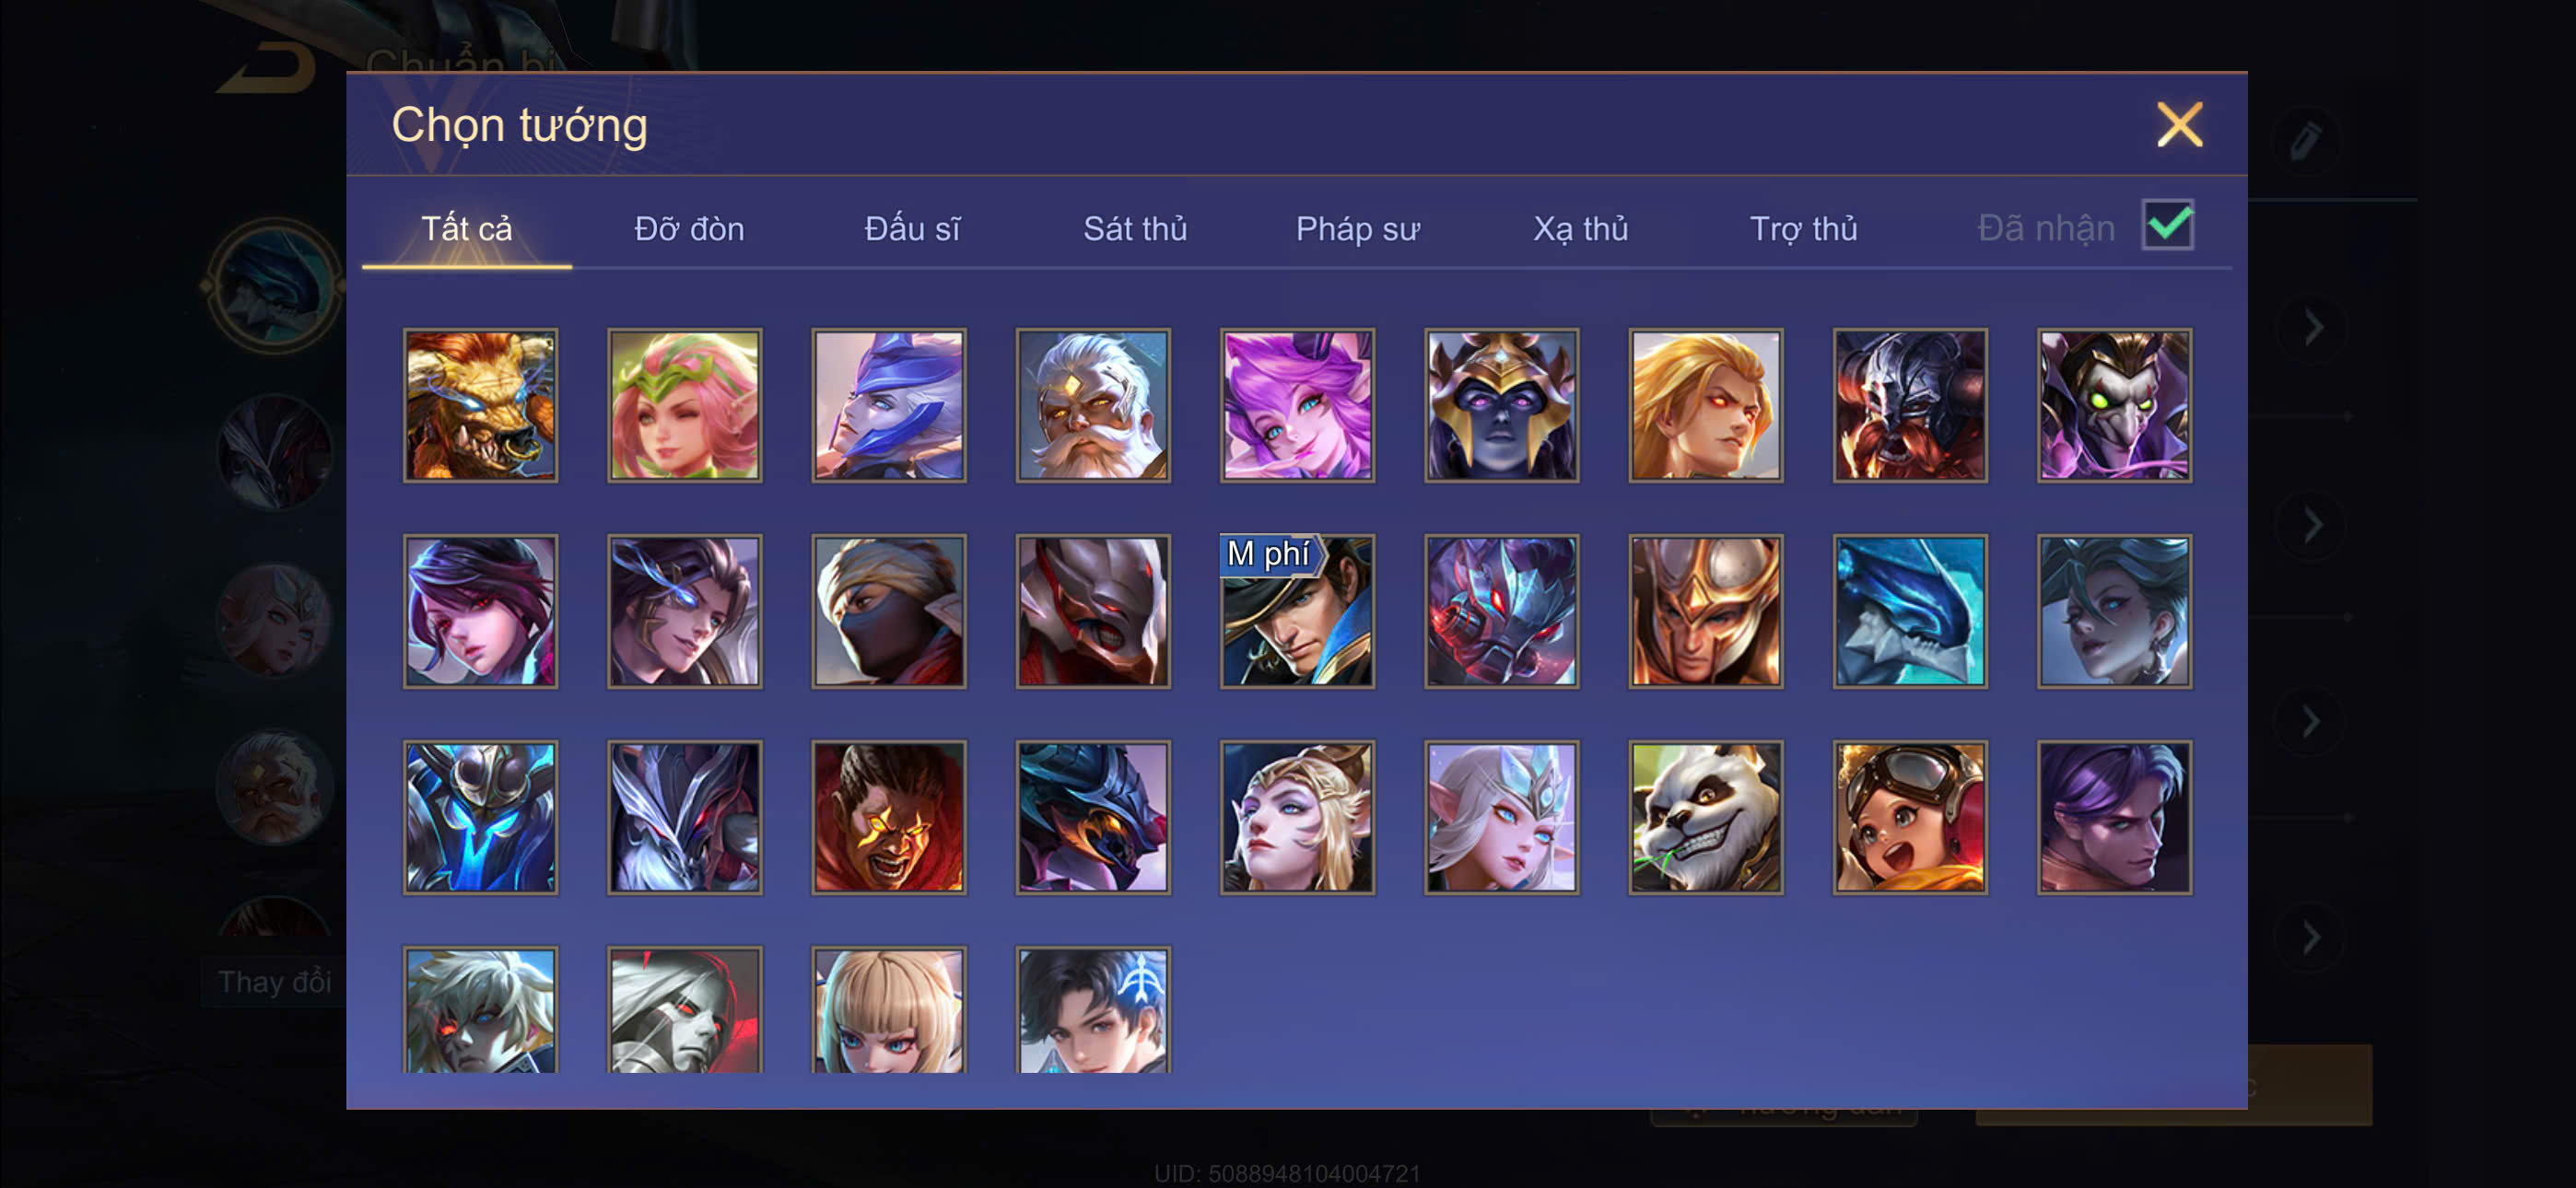Select the purple-haired fairy girl hero
The image size is (2576, 1188).
click(x=1297, y=405)
